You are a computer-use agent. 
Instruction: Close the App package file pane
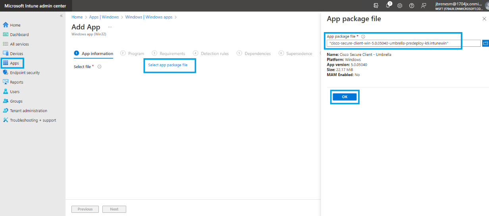tap(483, 19)
